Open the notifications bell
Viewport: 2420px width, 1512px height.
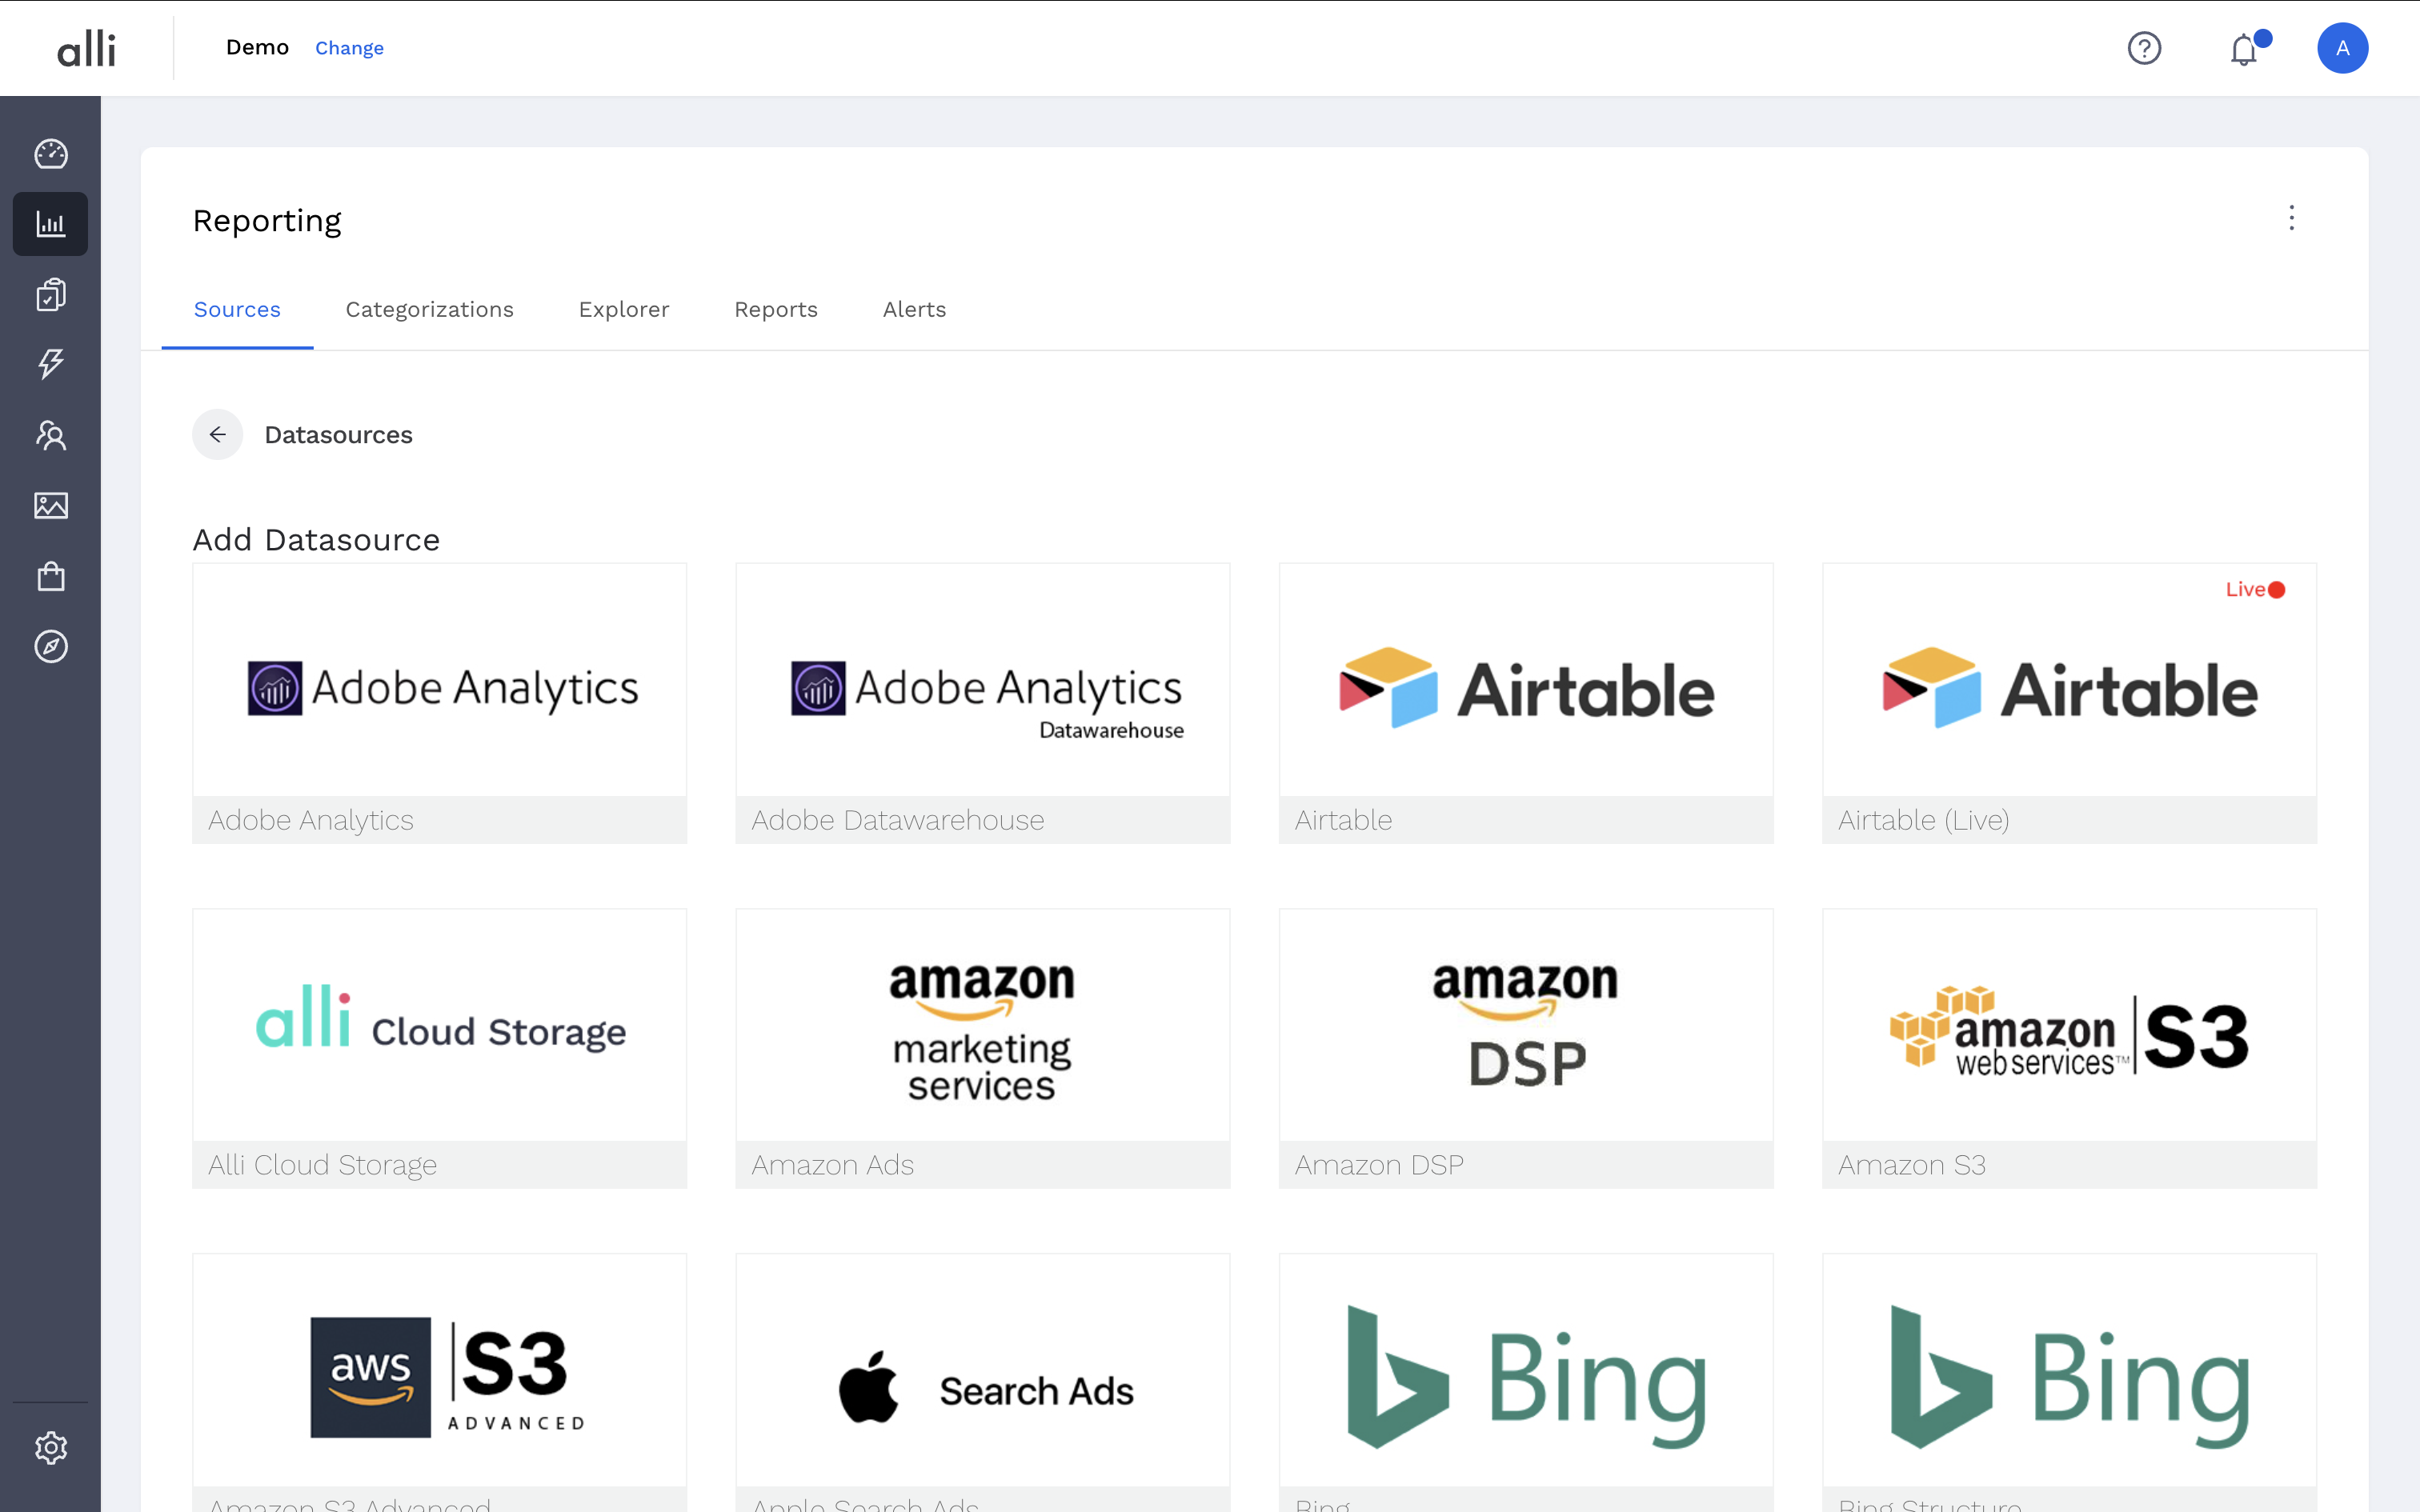[2244, 49]
